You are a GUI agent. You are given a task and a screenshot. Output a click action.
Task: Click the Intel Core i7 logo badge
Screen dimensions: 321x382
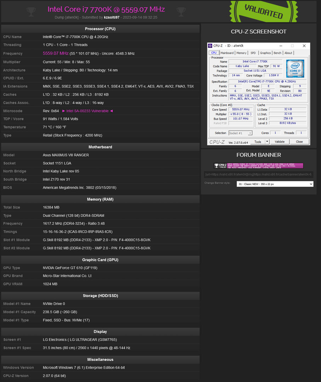click(x=295, y=69)
